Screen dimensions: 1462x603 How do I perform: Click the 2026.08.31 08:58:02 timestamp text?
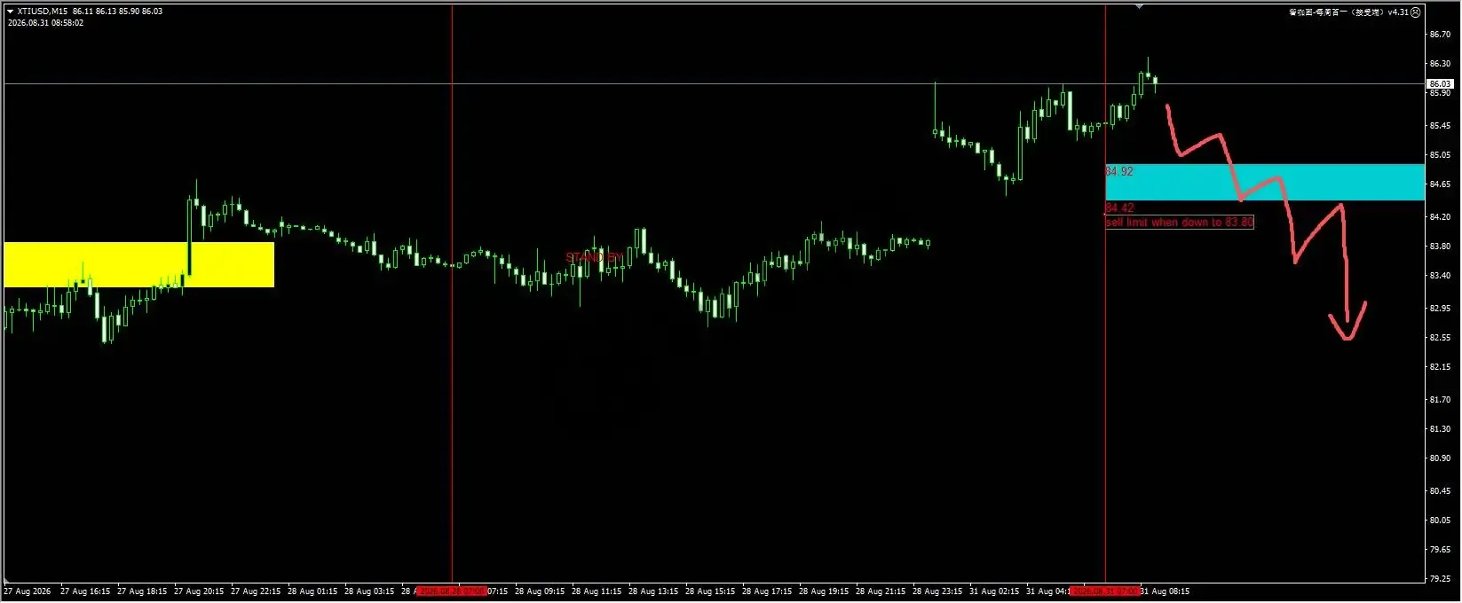(45, 23)
